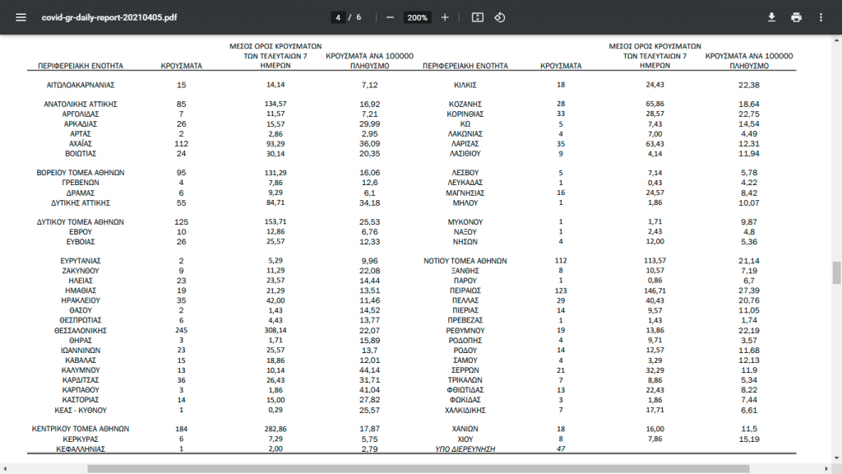
Task: Zoom in on the PDF document
Action: tap(445, 17)
